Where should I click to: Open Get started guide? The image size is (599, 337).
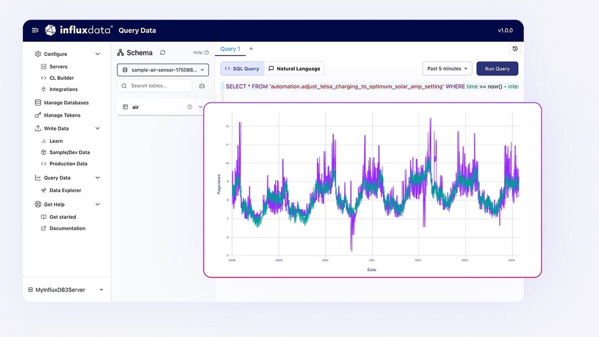(63, 217)
